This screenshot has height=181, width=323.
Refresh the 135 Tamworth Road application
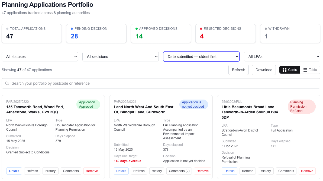click(x=32, y=171)
